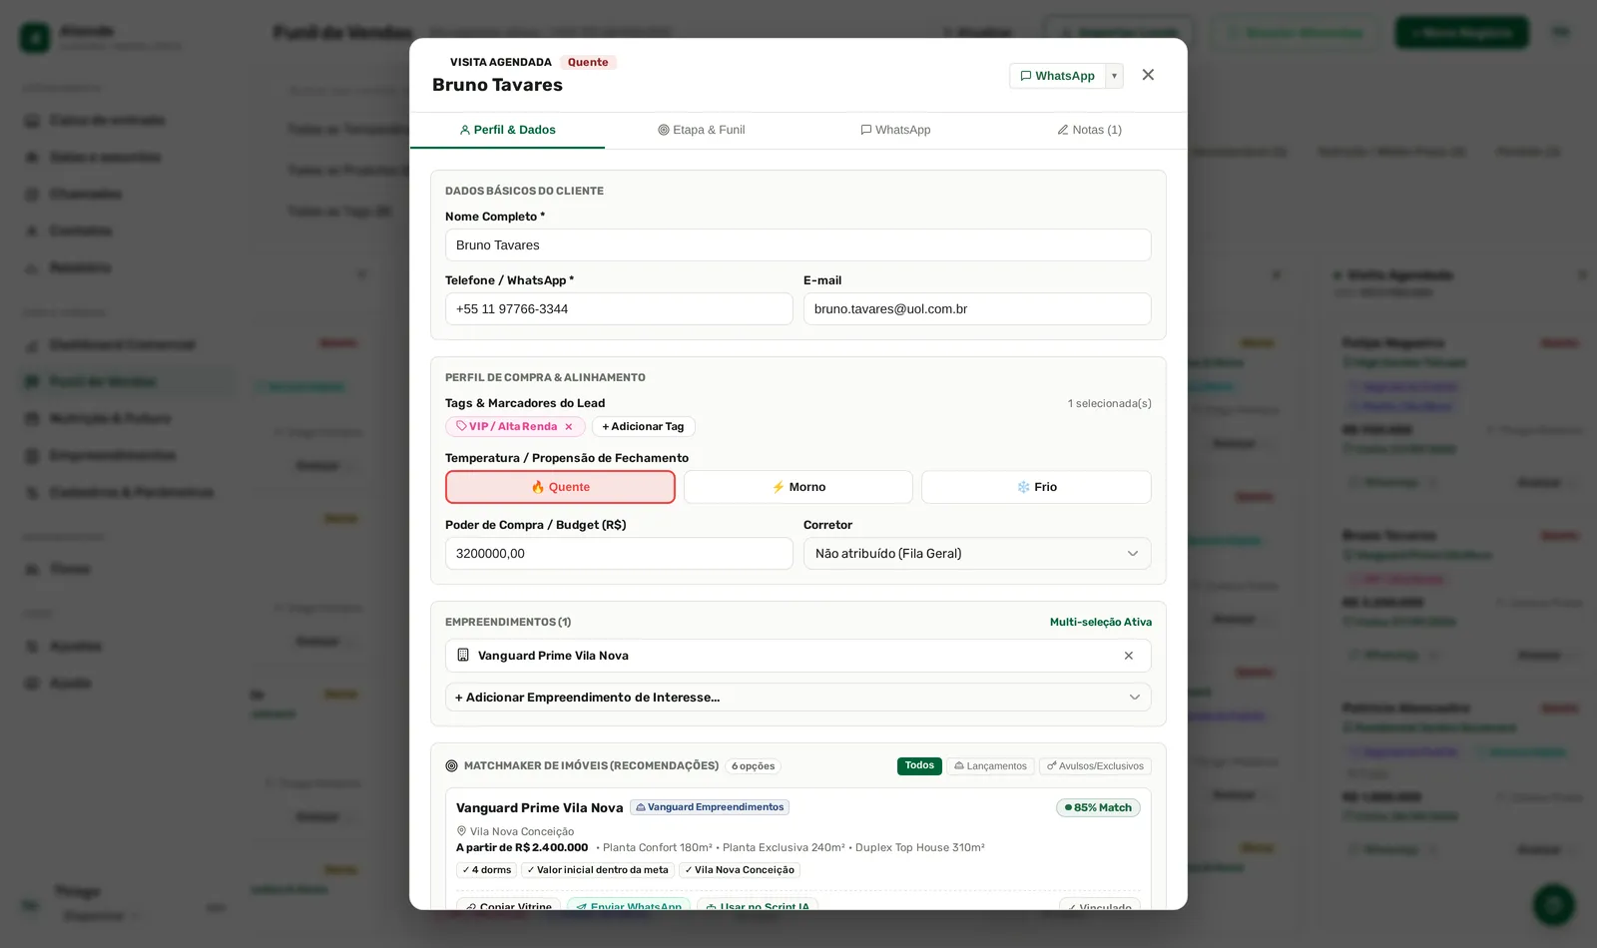
Task: Click the building icon beside Vanguard Prime Vila Nova
Action: pyautogui.click(x=463, y=656)
